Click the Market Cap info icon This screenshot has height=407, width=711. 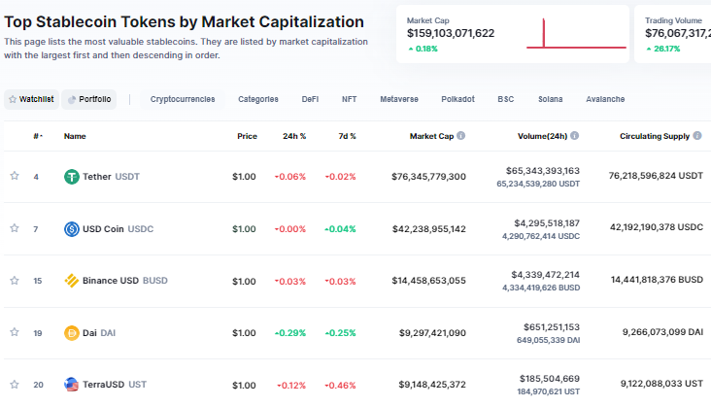click(x=460, y=136)
